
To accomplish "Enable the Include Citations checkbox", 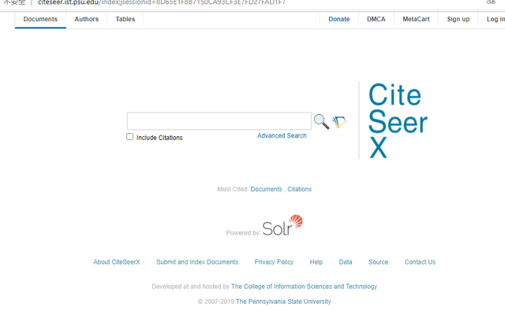I will pos(129,136).
